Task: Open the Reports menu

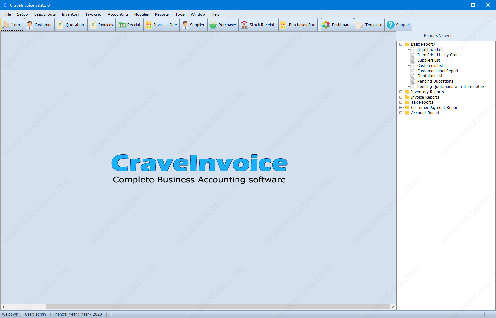Action: pos(162,14)
